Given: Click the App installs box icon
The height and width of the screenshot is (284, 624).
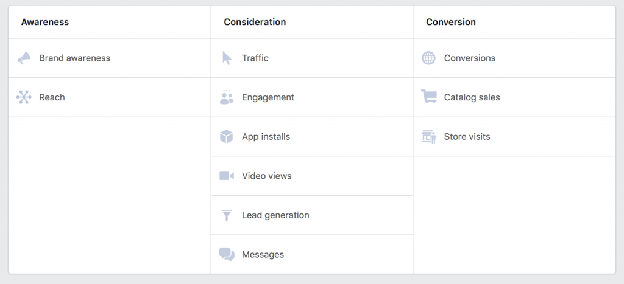Looking at the screenshot, I should (227, 137).
